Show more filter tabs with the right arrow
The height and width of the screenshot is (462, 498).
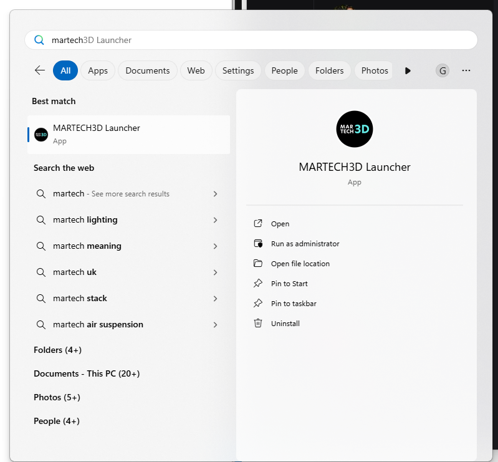click(x=408, y=70)
